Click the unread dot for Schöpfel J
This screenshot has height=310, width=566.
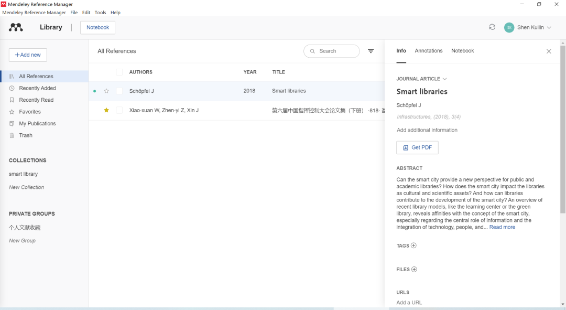94,91
